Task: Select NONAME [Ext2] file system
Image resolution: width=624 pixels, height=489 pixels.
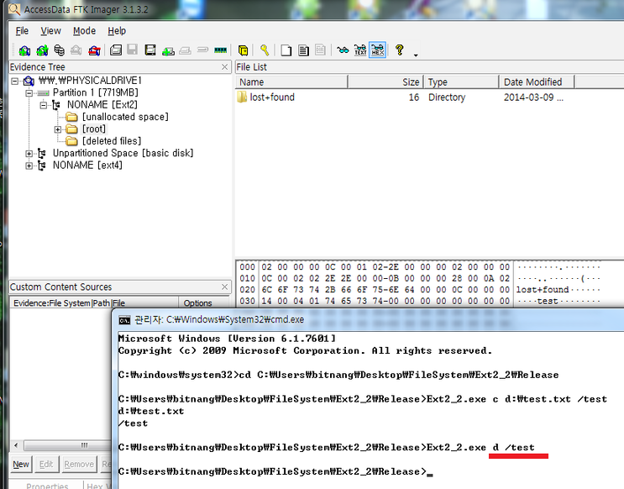Action: pos(102,105)
